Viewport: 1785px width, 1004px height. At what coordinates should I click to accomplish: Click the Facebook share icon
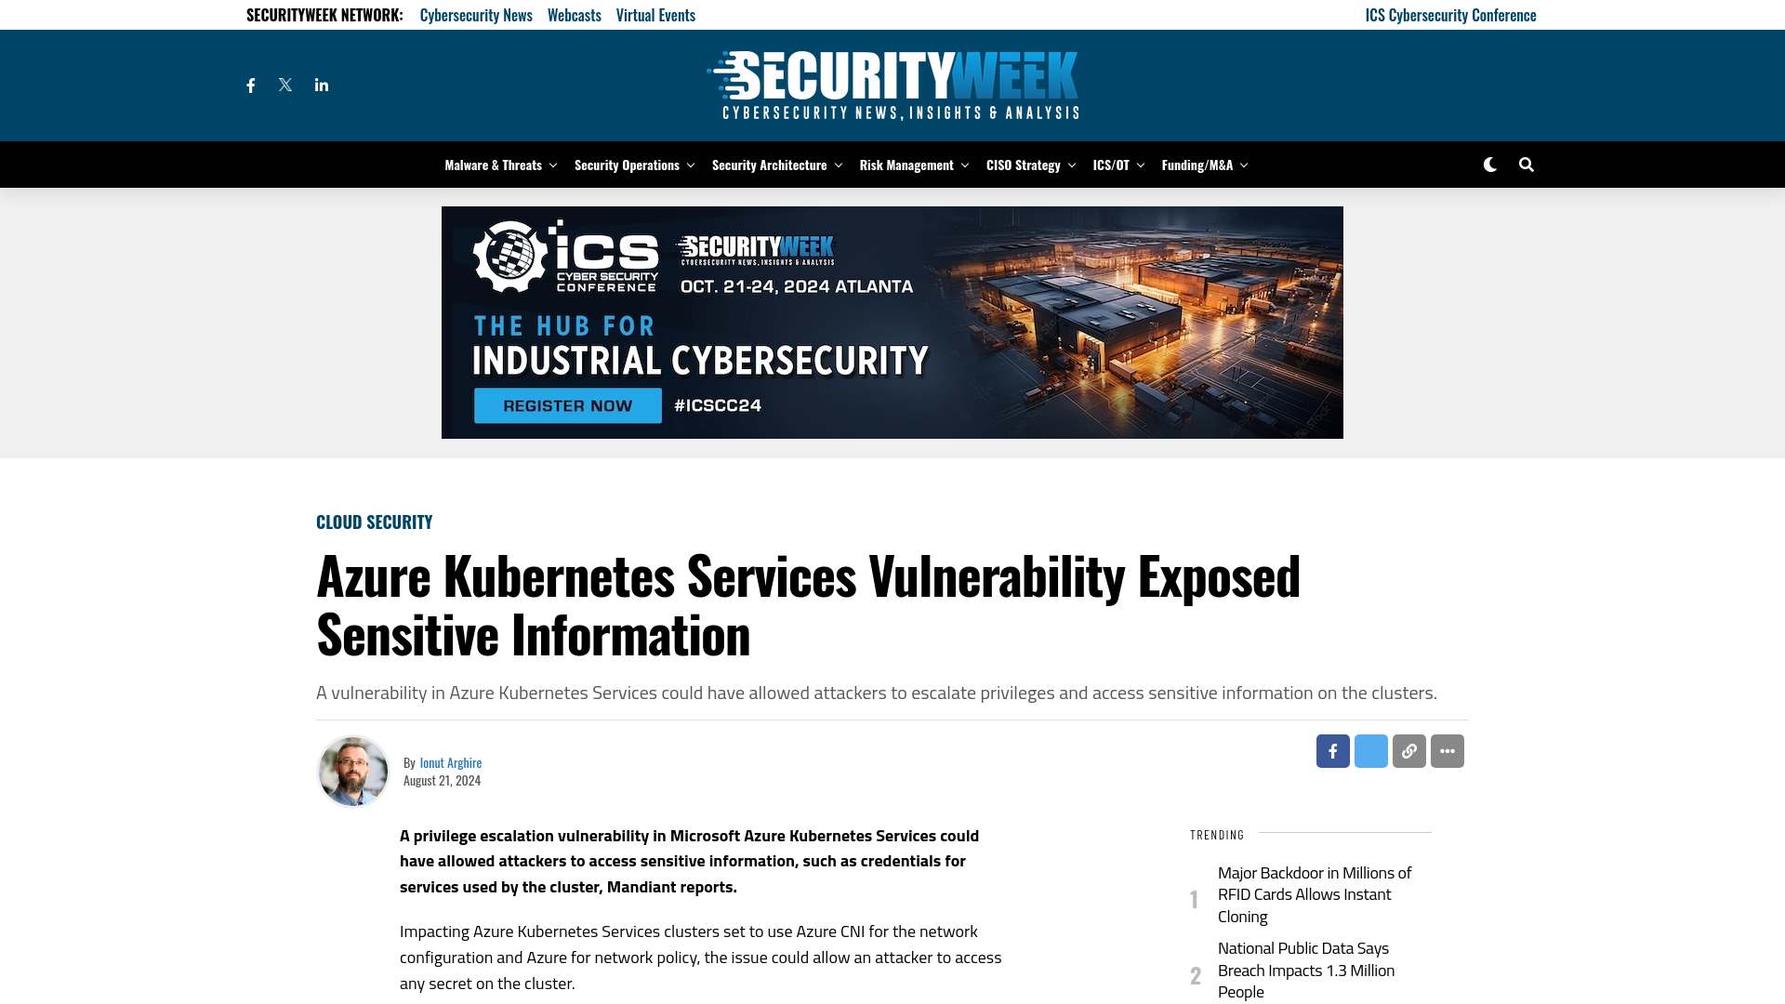1332,751
